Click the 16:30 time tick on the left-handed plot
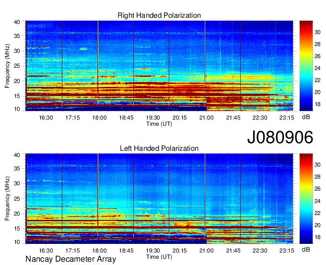Viewport: 326px width, 265px height. 46,251
